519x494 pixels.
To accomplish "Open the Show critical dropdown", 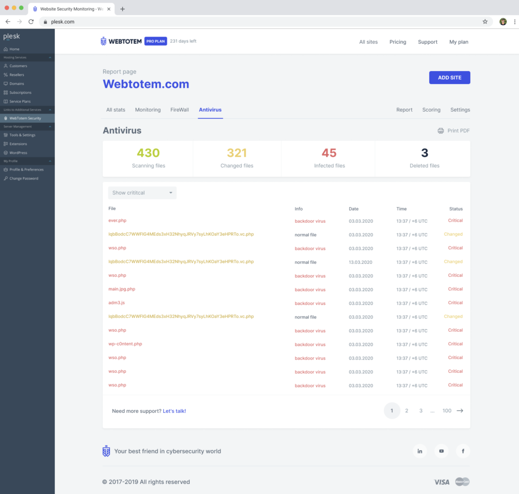I will point(142,193).
